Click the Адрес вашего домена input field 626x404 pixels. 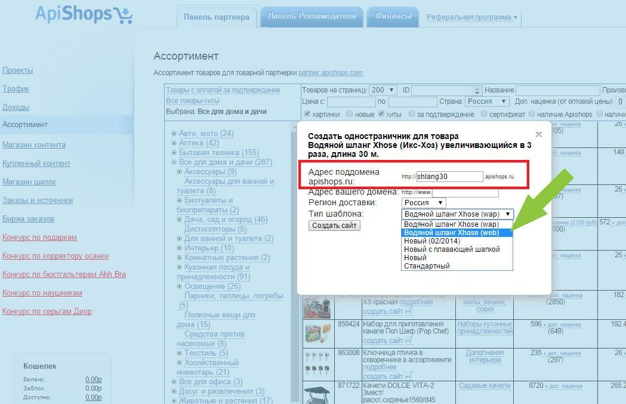pos(465,192)
